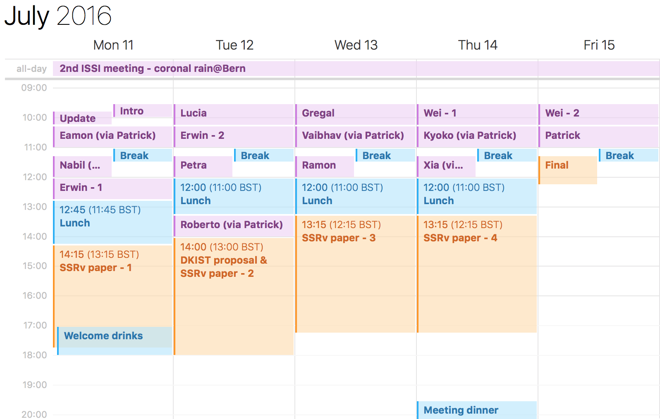Select the Break event on Friday
This screenshot has height=419, width=660.
click(628, 155)
